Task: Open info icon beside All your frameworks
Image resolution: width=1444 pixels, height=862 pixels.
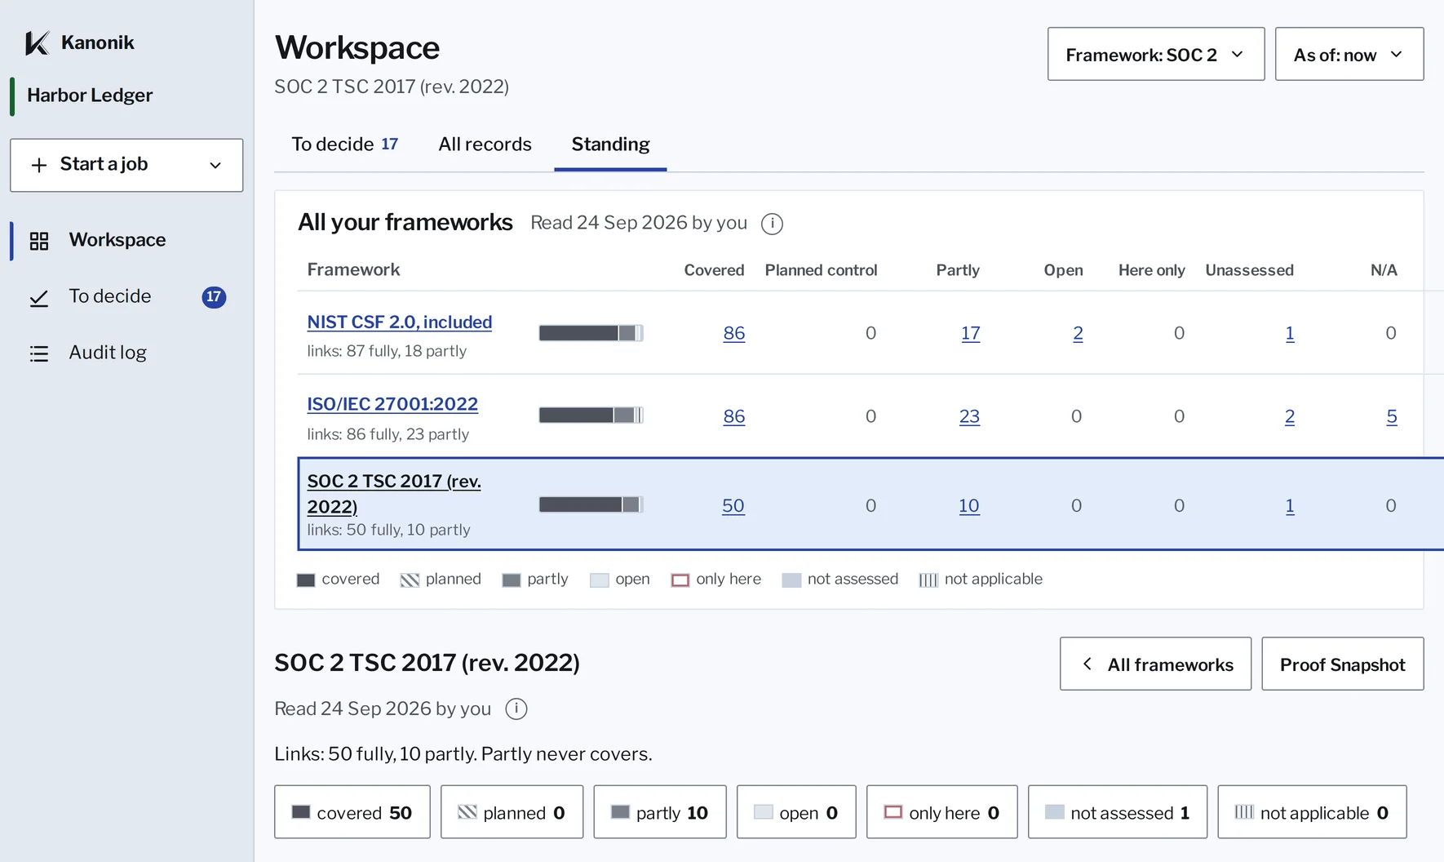Action: point(772,224)
